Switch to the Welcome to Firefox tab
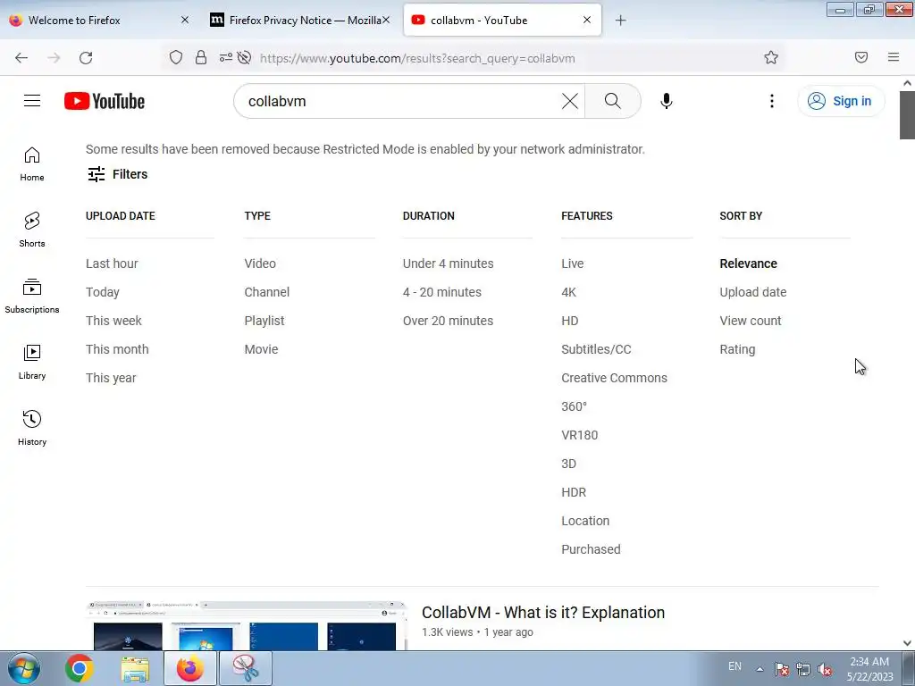The image size is (915, 686). pos(100,21)
